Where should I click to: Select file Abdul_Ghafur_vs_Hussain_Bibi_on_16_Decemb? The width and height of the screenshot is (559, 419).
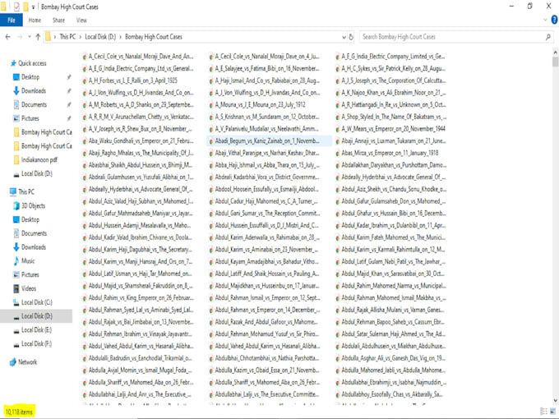pos(390,214)
